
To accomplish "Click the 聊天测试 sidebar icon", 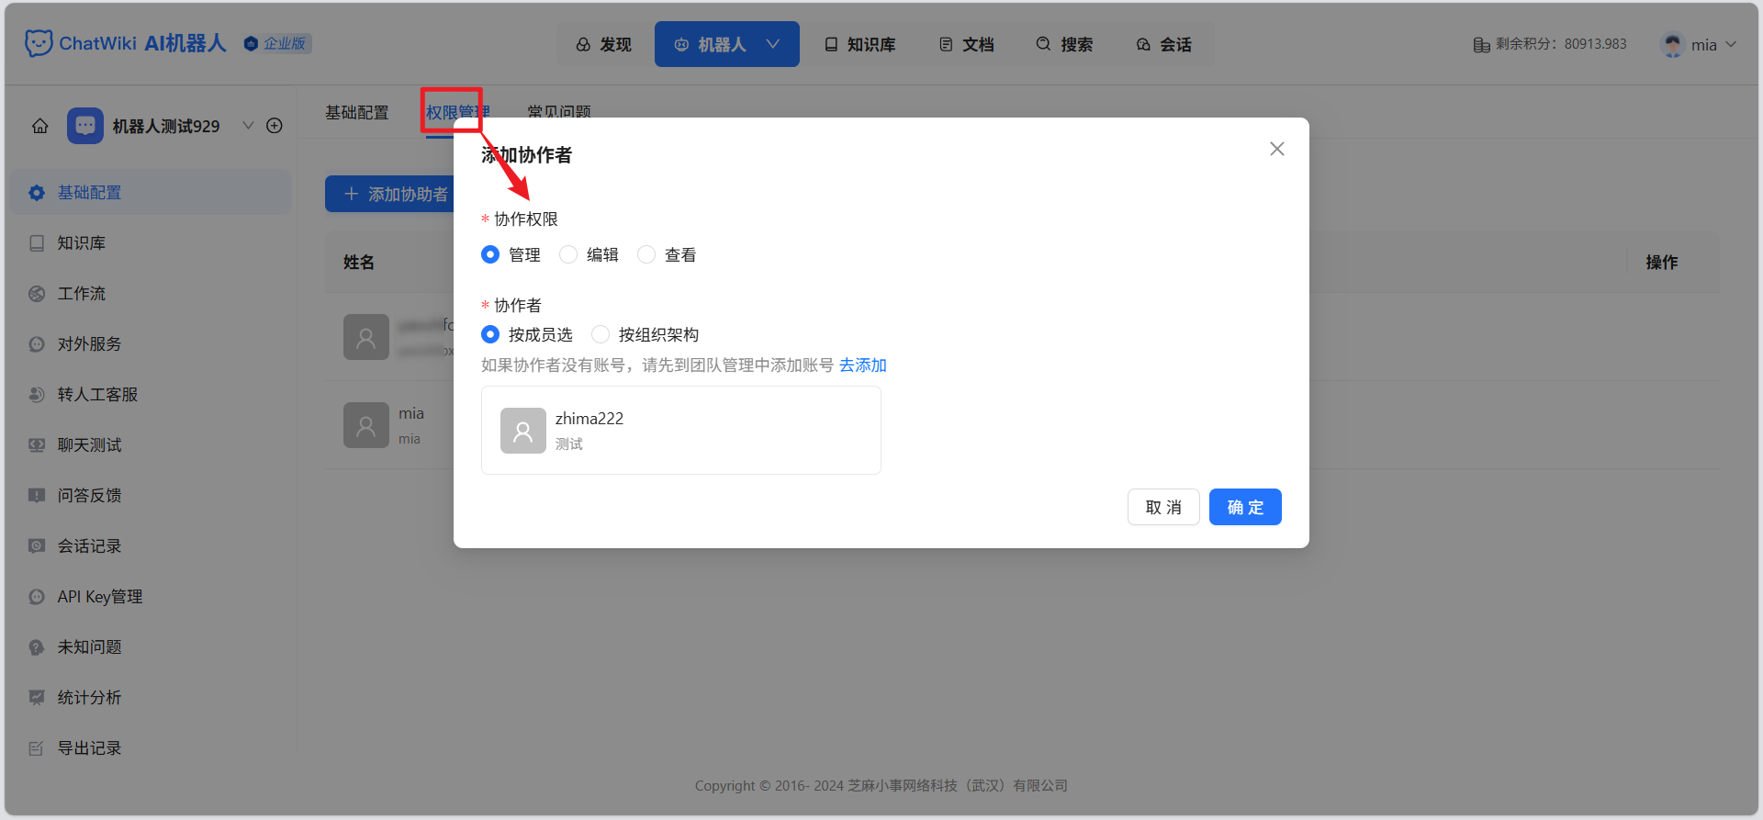I will (x=37, y=445).
